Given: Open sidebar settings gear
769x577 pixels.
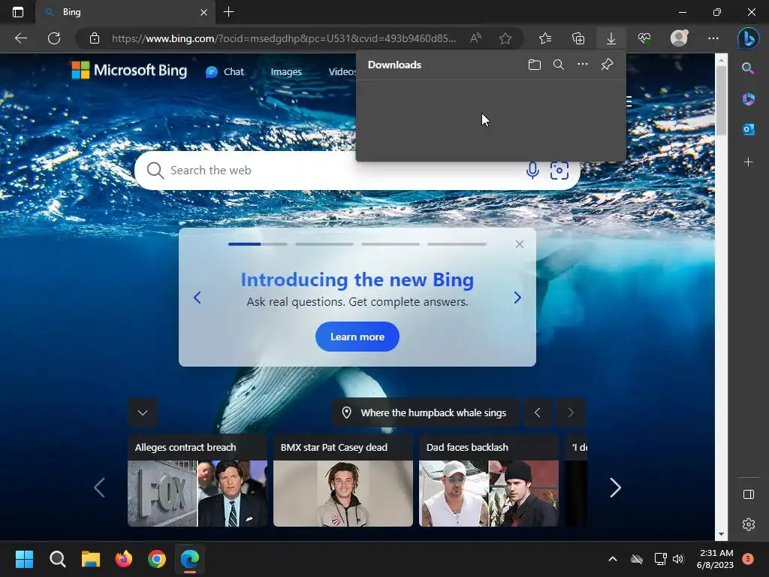Looking at the screenshot, I should click(x=749, y=524).
